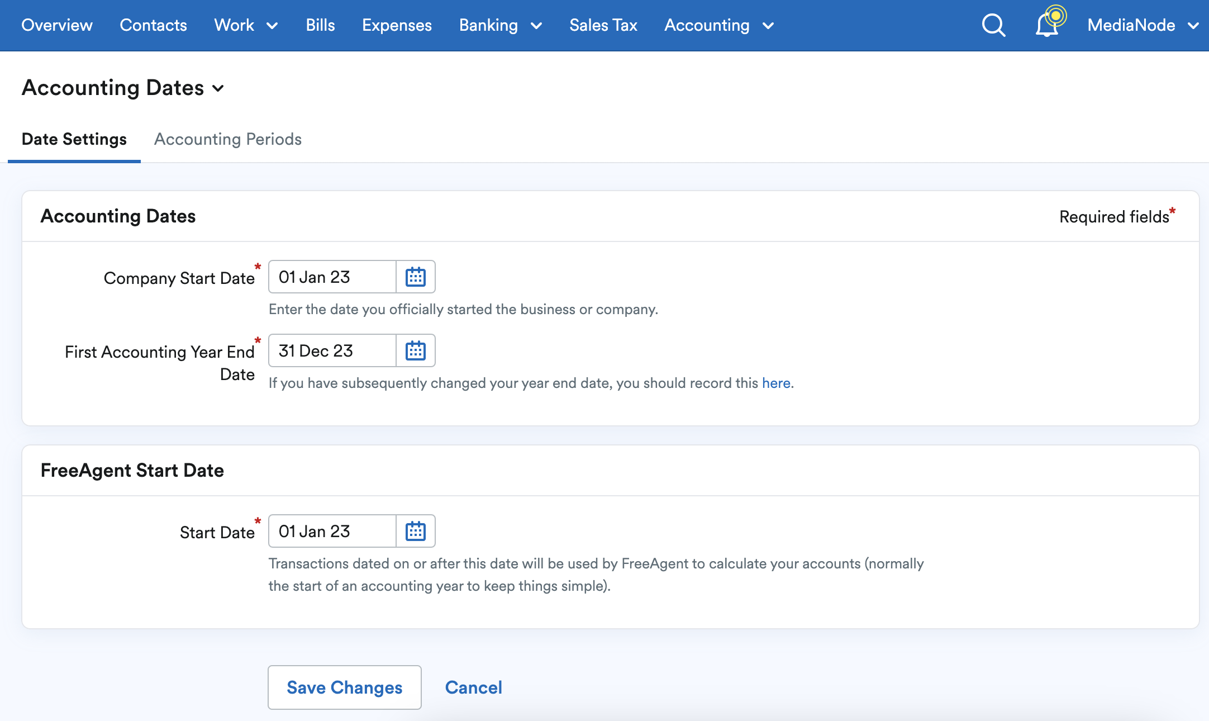Select the Date Settings tab

coord(74,139)
